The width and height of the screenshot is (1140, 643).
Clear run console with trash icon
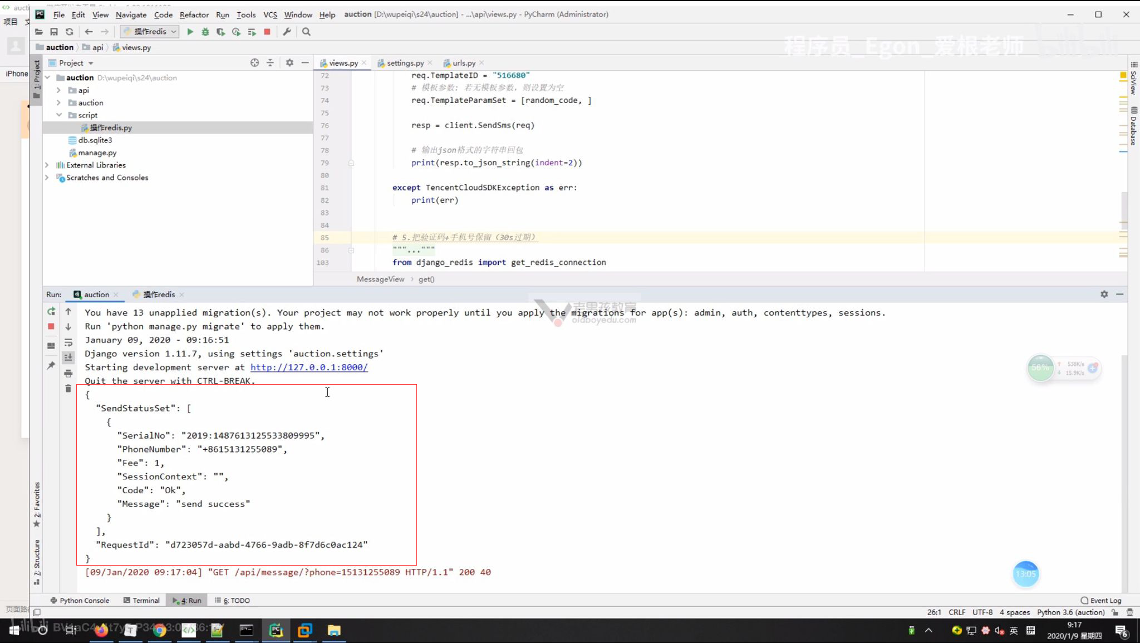click(x=68, y=388)
